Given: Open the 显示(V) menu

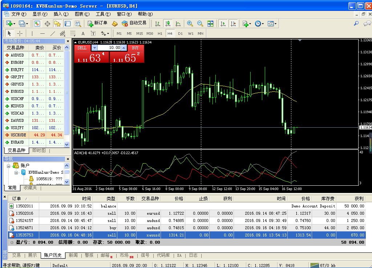Looking at the screenshot, I should [x=40, y=14].
